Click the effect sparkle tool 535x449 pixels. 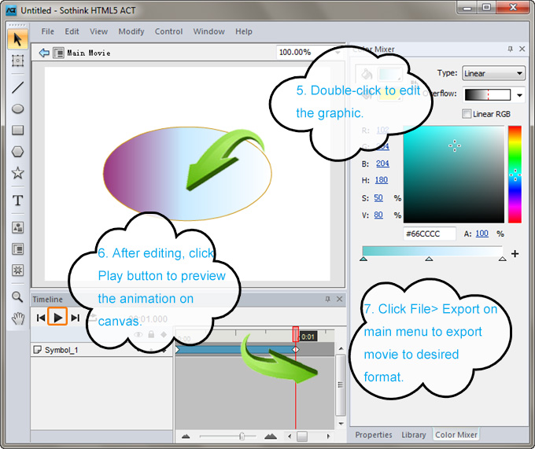click(x=17, y=271)
